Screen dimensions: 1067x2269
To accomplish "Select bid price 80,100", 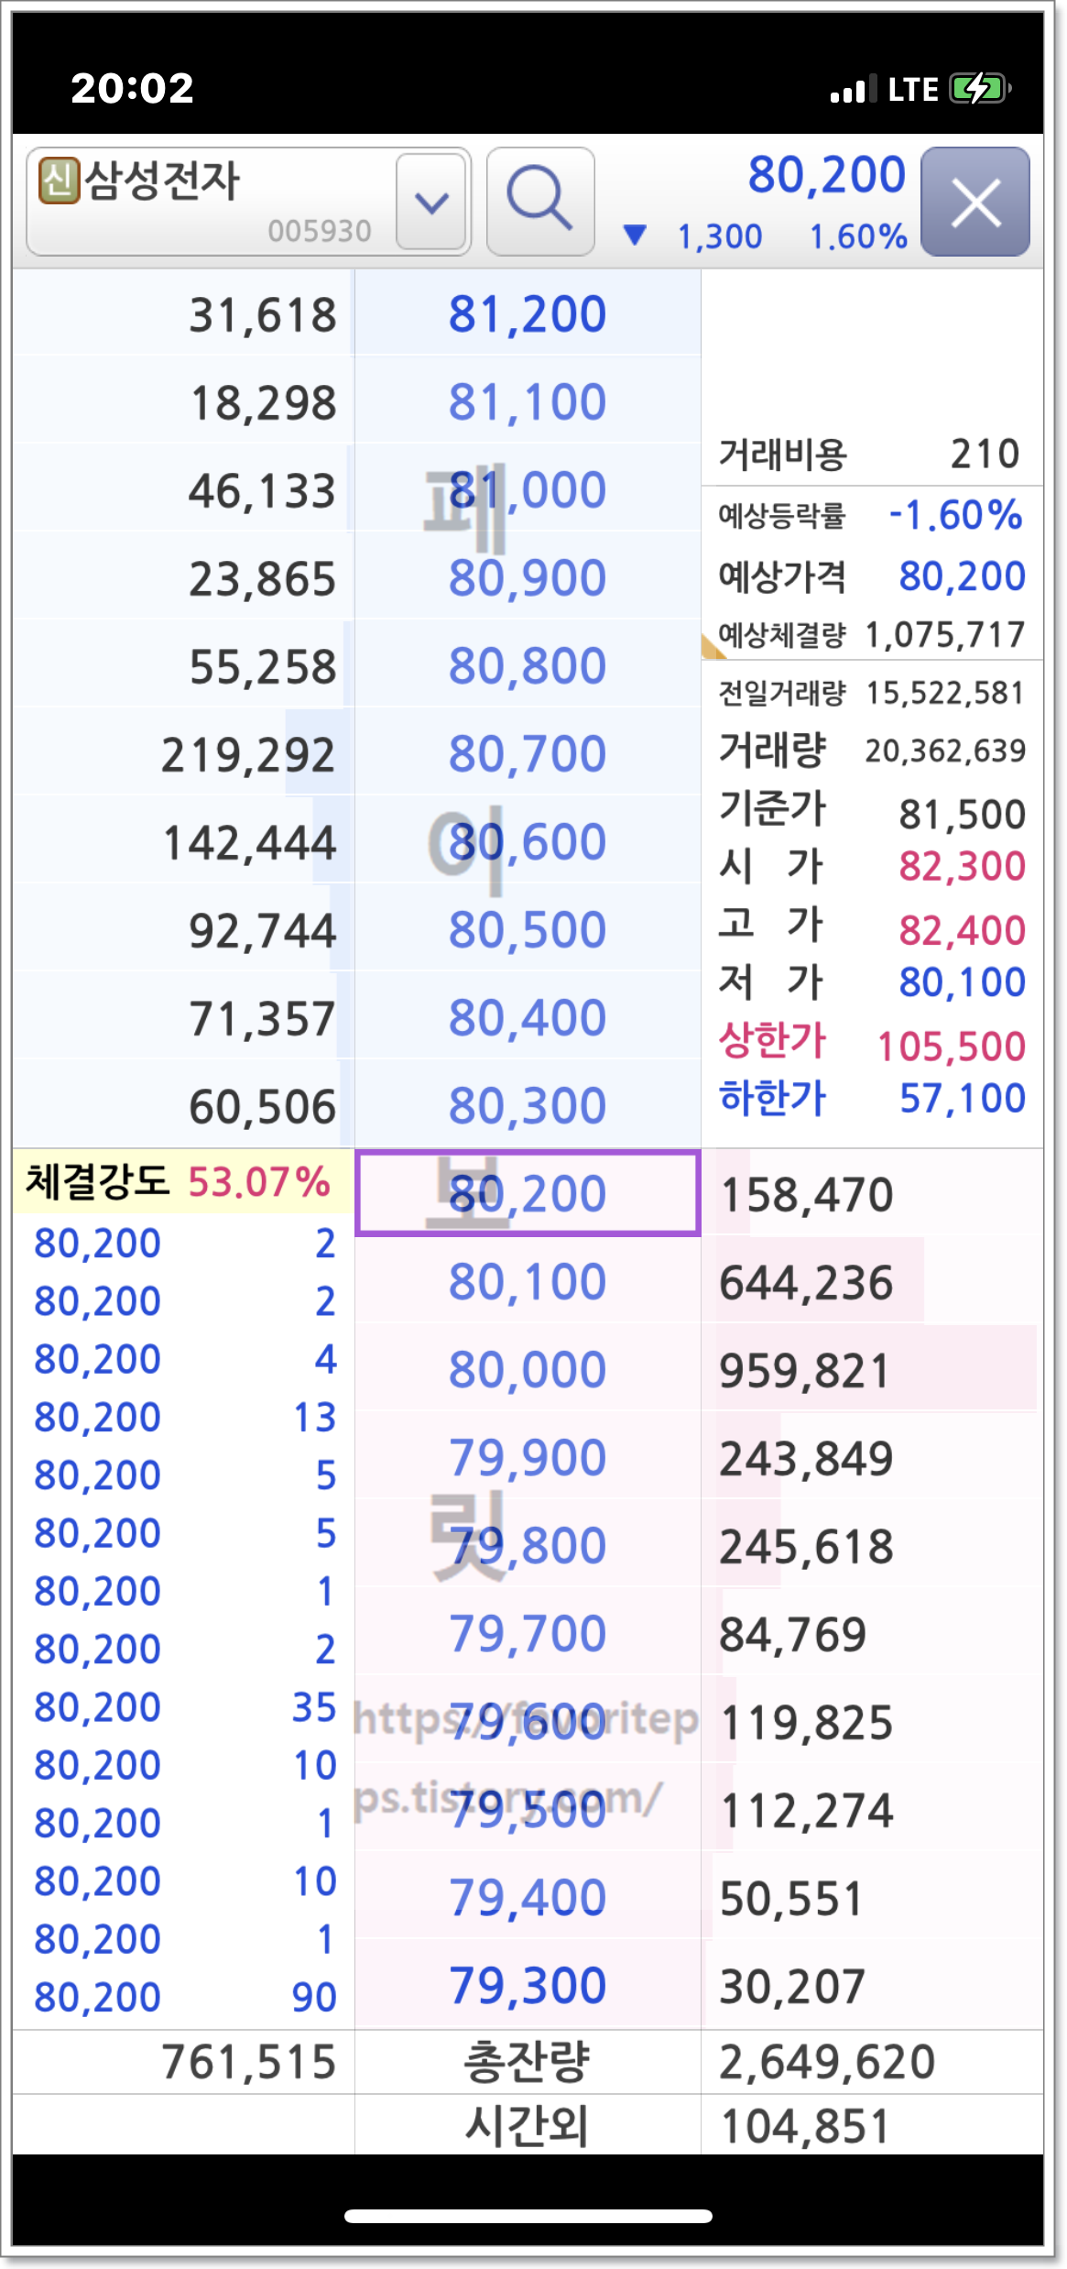I will click(528, 1282).
